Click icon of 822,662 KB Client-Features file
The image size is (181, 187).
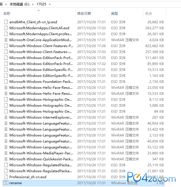click(6, 46)
